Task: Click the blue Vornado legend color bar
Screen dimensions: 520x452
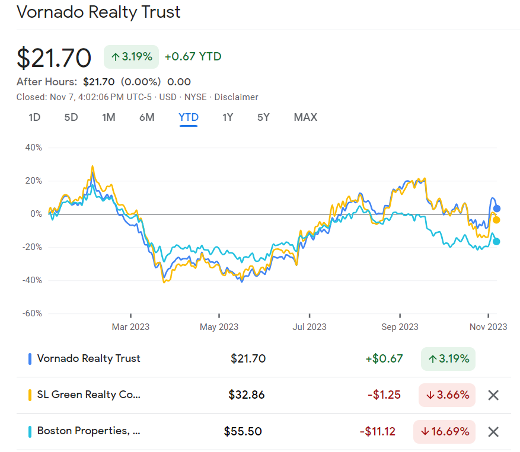Action: (30, 359)
